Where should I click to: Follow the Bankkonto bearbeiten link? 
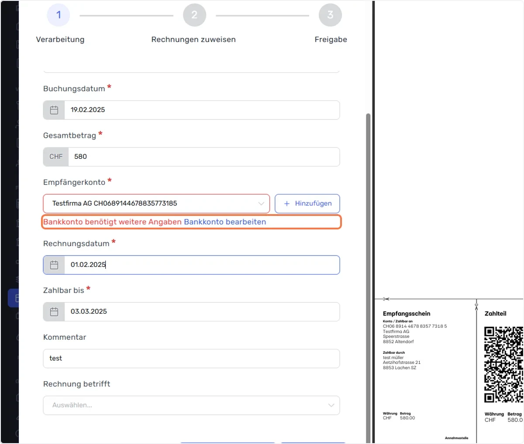coord(225,222)
